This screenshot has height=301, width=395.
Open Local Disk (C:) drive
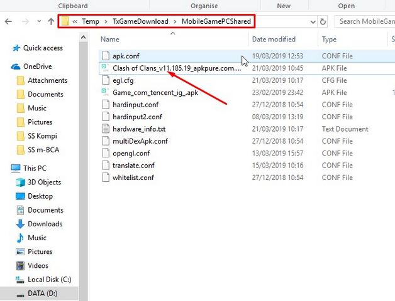(x=49, y=280)
